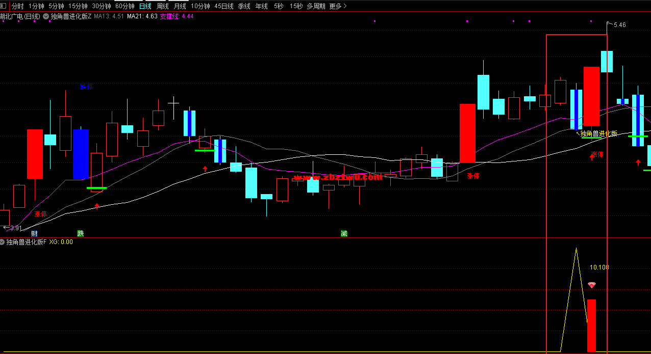Open the 15分钟 period tab
Image resolution: width=651 pixels, height=354 pixels.
coord(78,6)
